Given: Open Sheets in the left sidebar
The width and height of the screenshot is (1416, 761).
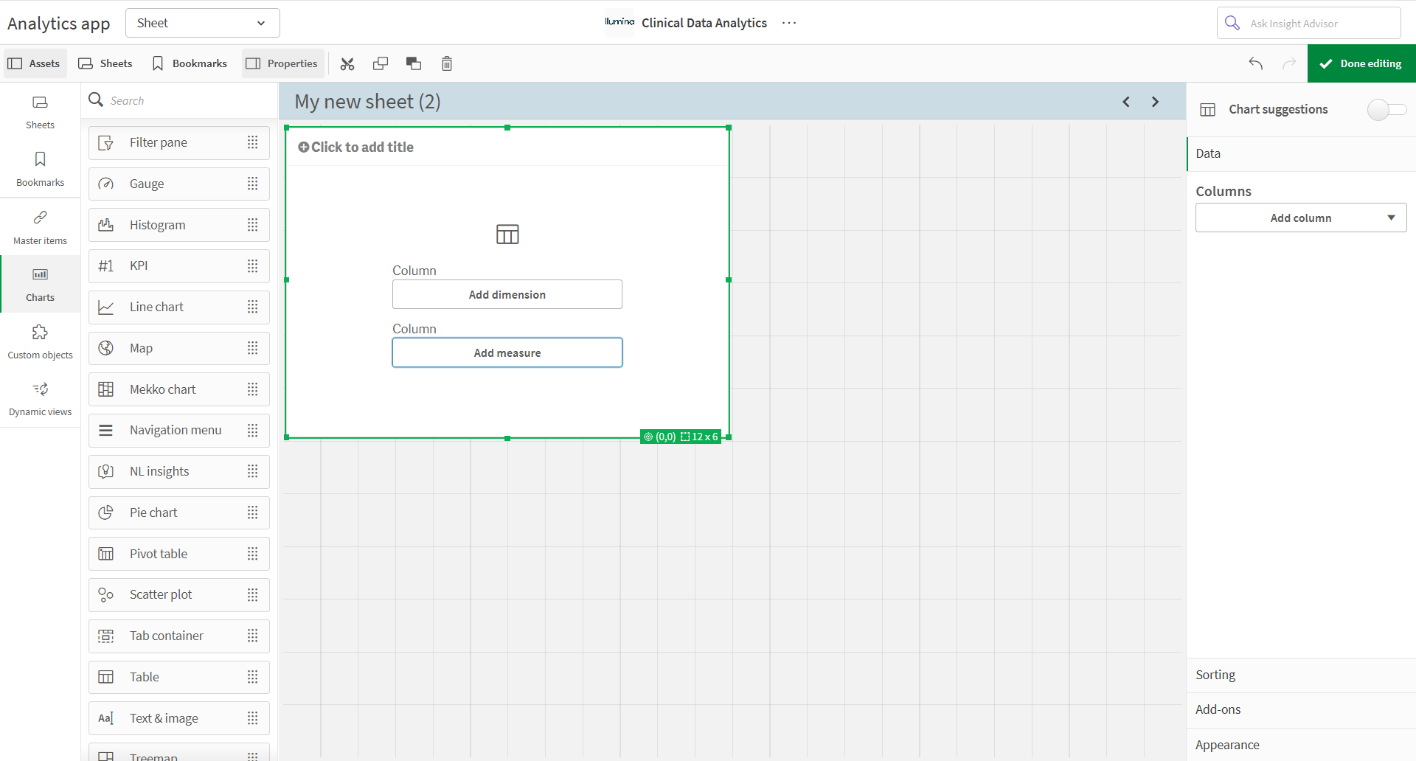Looking at the screenshot, I should tap(40, 111).
